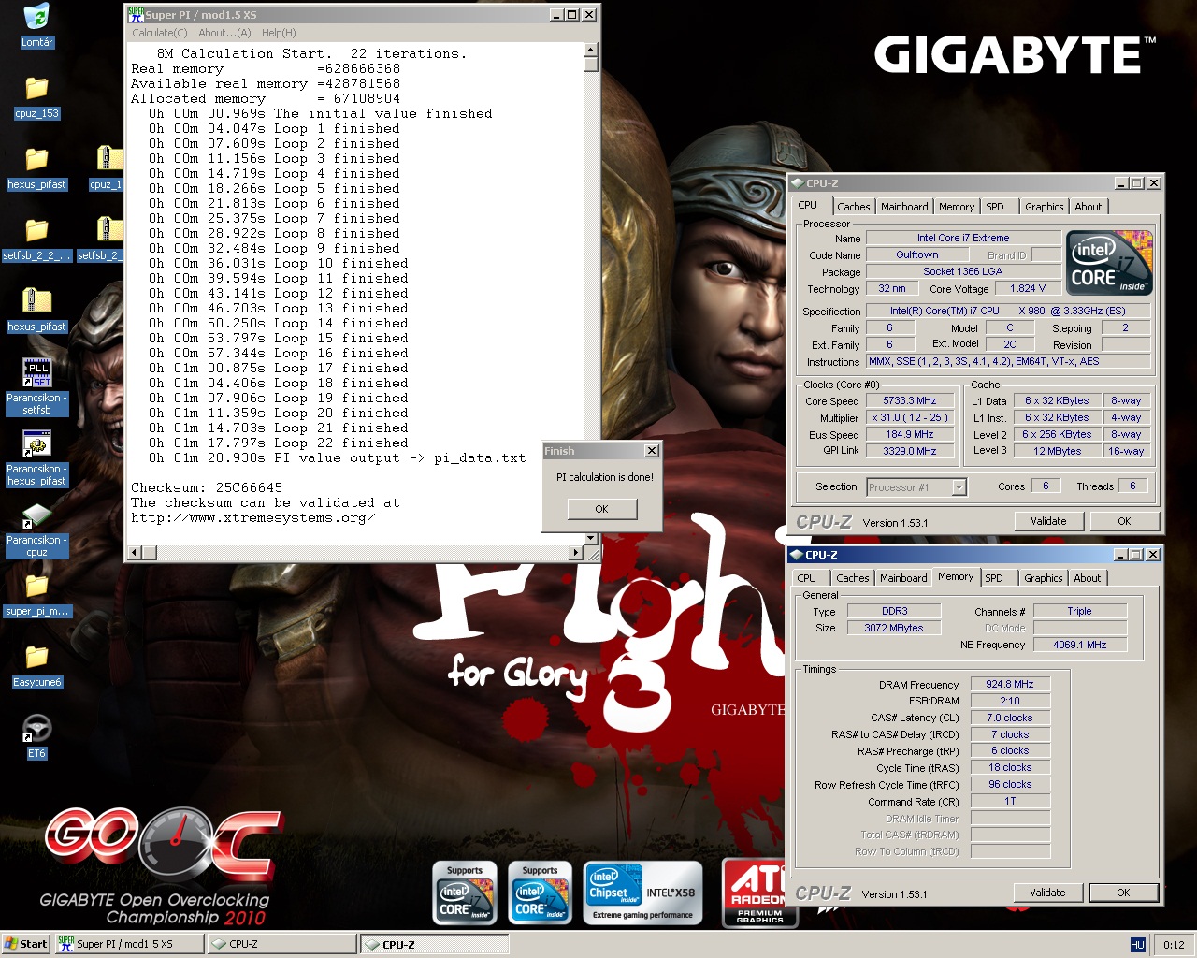Click Validate in upper CPU-Z window
This screenshot has height=958, width=1197.
[1048, 521]
